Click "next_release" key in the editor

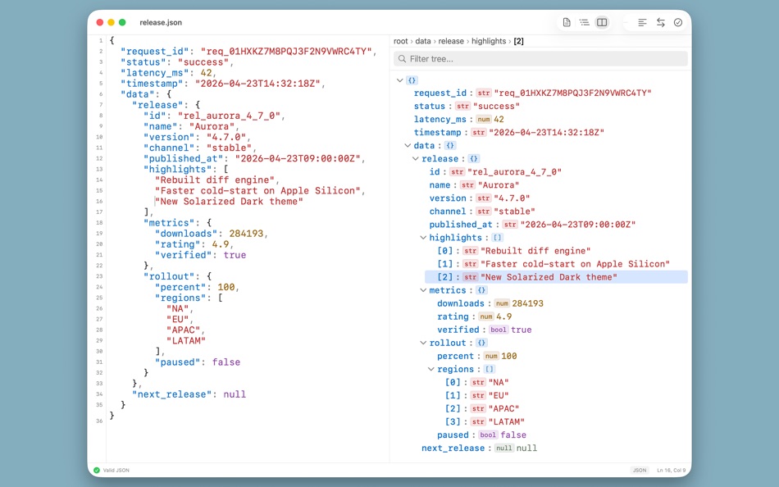coord(172,394)
